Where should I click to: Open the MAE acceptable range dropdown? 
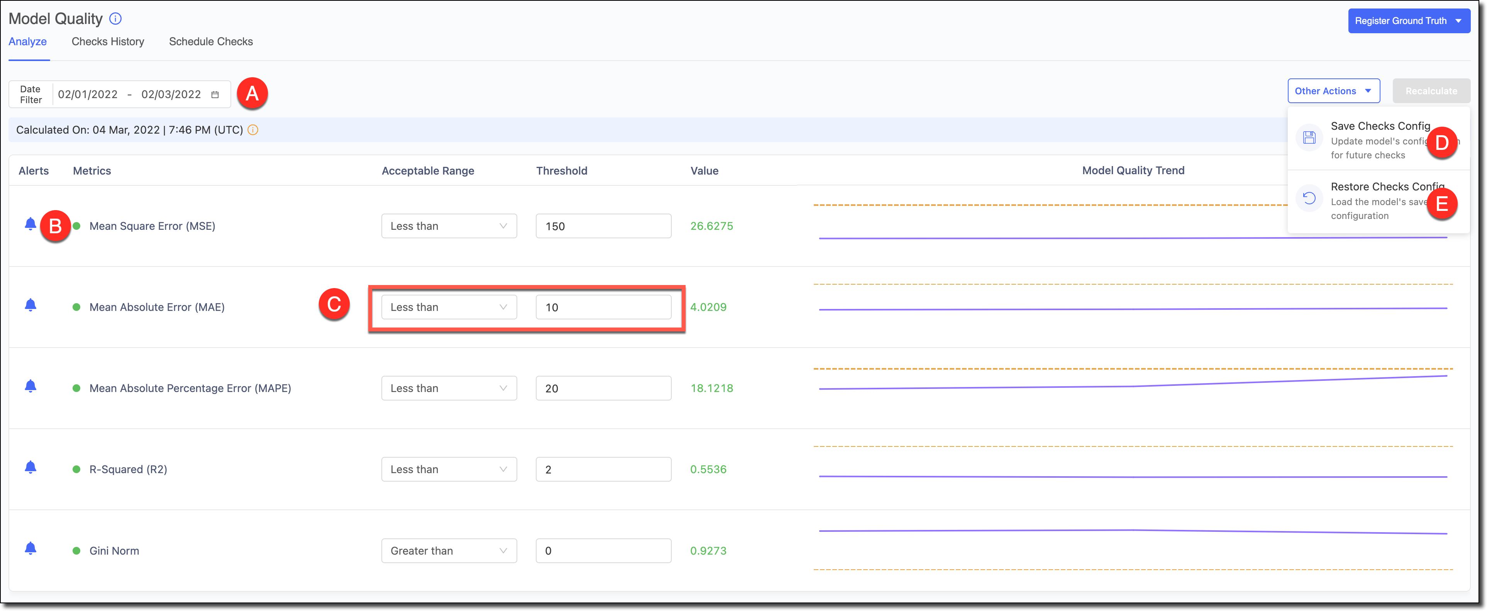(x=449, y=307)
